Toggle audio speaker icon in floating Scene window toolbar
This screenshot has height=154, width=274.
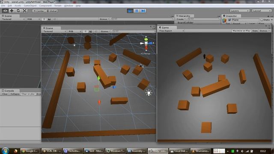(x=96, y=31)
